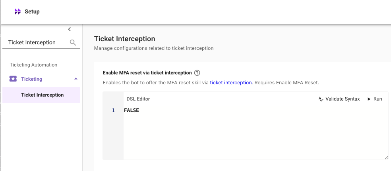Open the Ticketing Automation section
This screenshot has width=391, height=171.
tap(33, 65)
